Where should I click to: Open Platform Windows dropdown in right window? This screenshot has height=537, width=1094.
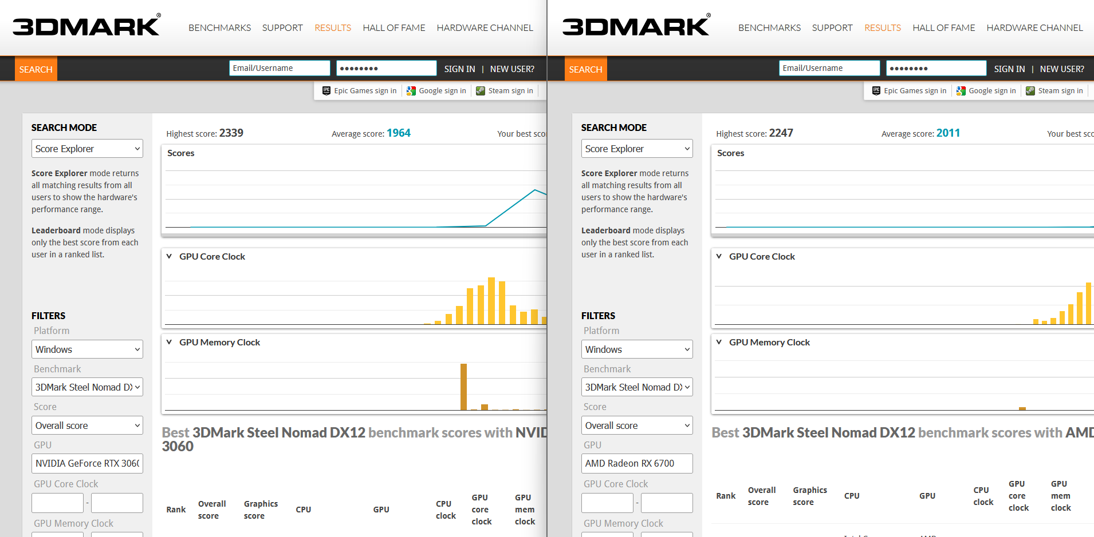[x=637, y=349]
